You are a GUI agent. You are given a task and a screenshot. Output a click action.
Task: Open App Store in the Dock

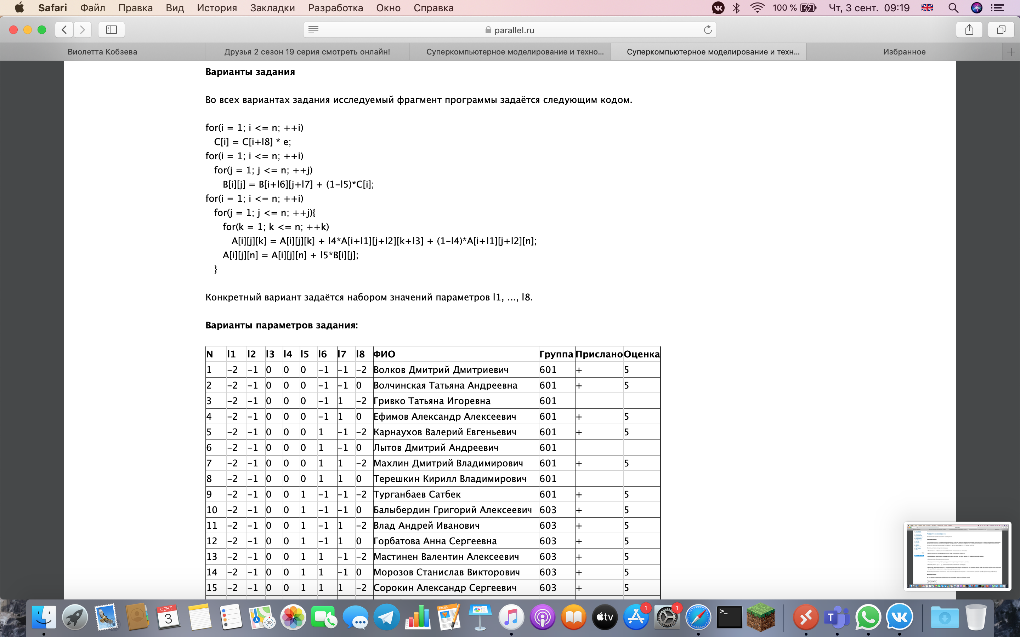[636, 617]
